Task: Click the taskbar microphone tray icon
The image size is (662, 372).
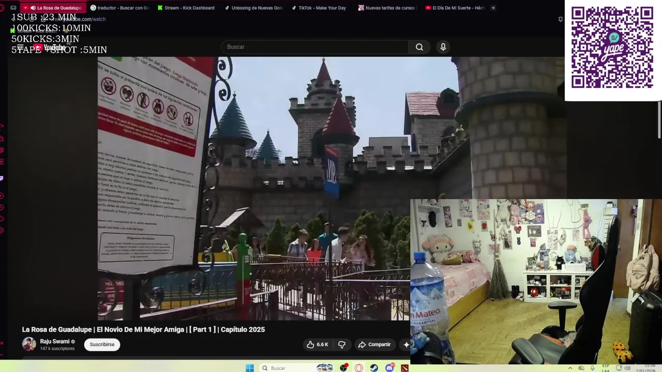Action: point(593,368)
